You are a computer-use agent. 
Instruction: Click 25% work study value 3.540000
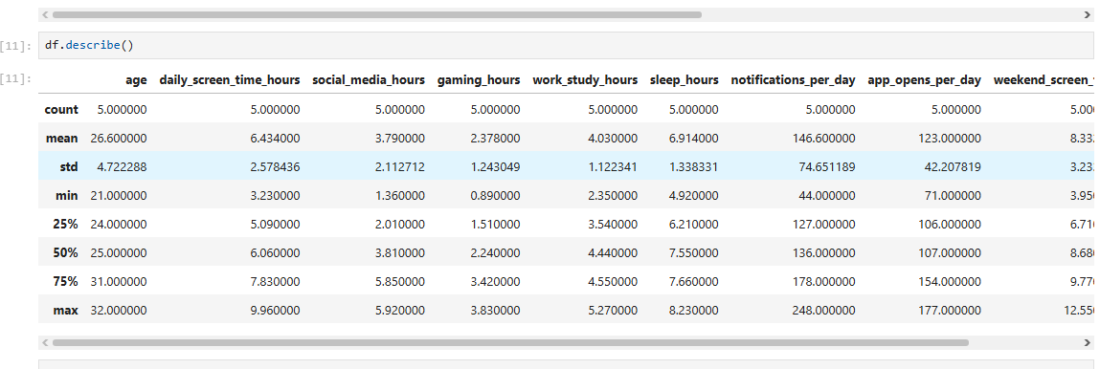(x=613, y=225)
